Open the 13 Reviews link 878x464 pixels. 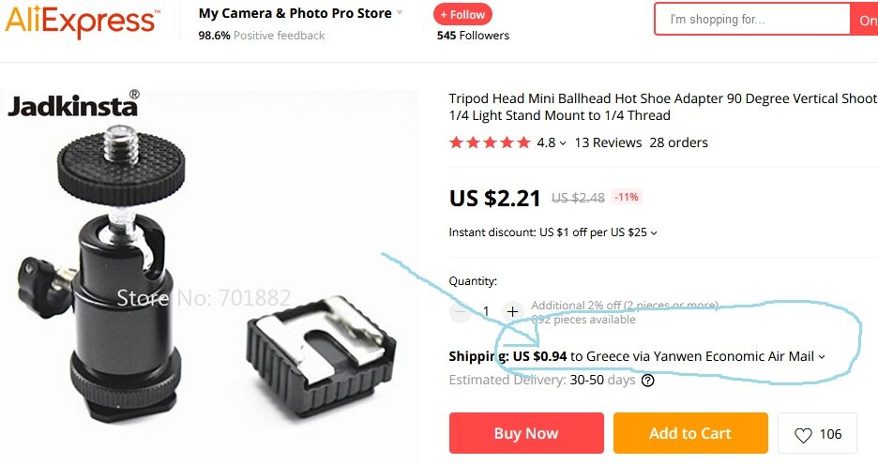click(608, 142)
